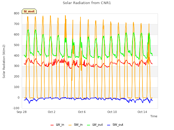Screen dimensions: 174x130
Task: Click the 500 y-axis tick label
Action: [x=17, y=45]
